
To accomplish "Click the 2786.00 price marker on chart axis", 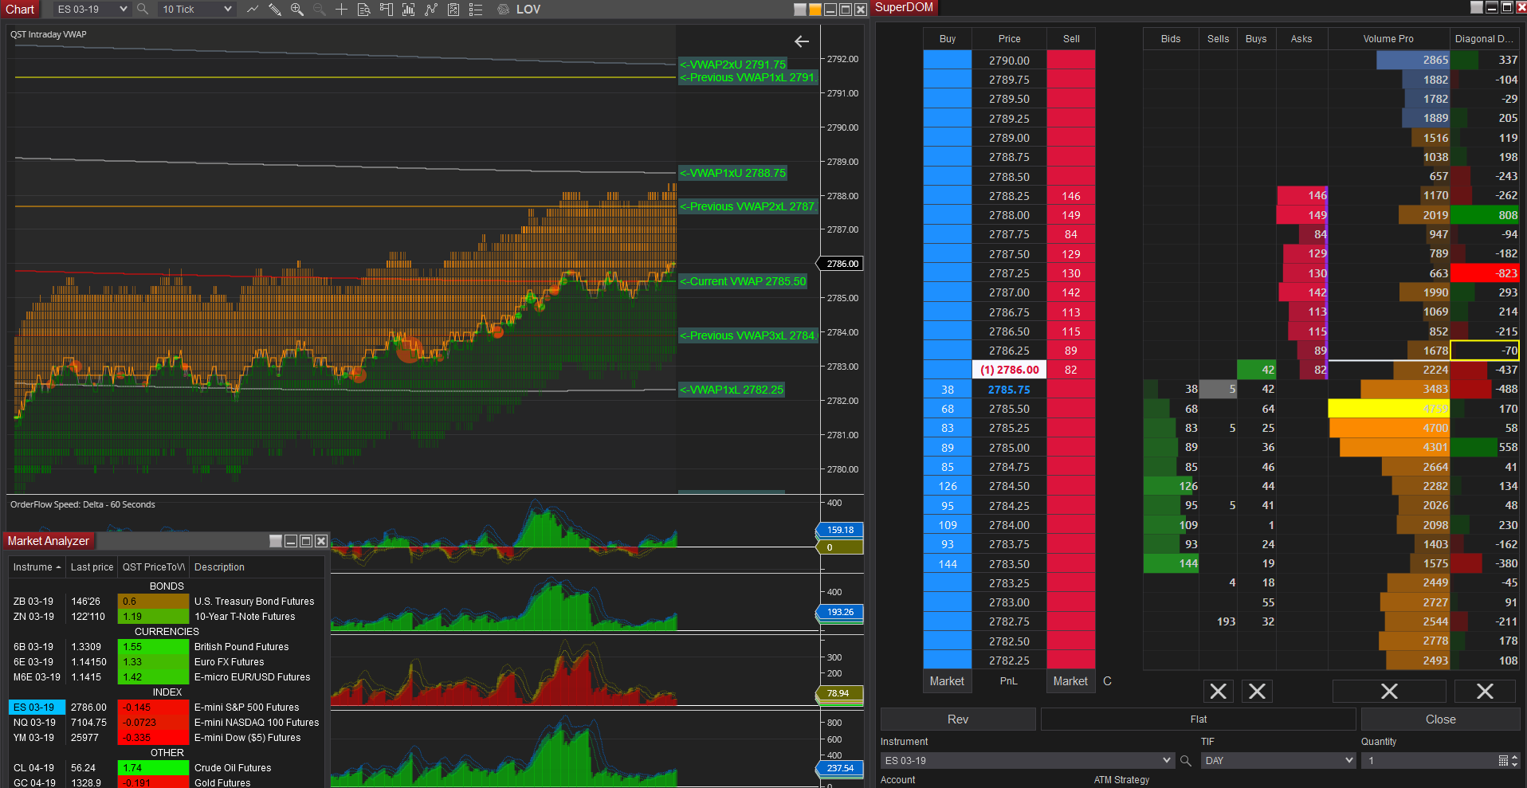I will coord(841,264).
